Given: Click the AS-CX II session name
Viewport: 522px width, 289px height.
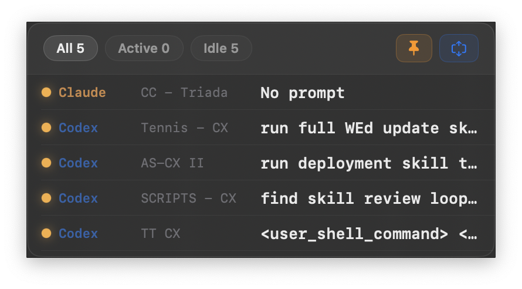Looking at the screenshot, I should pos(172,163).
